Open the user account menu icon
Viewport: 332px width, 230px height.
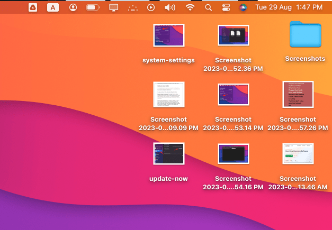pyautogui.click(x=73, y=7)
